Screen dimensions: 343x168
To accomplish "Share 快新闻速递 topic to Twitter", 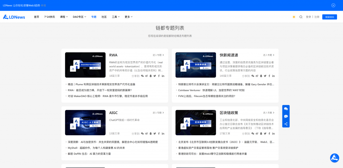I will tap(265, 76).
